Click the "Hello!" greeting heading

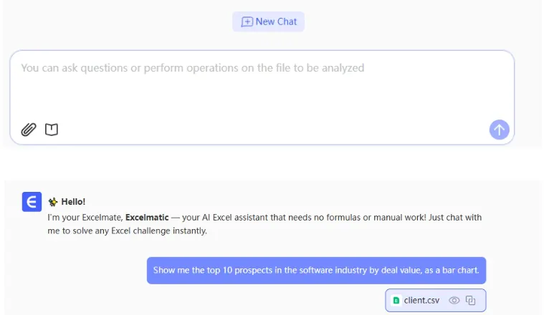click(x=73, y=202)
